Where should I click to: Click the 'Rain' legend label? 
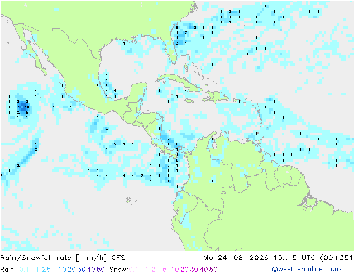[x=7, y=270]
